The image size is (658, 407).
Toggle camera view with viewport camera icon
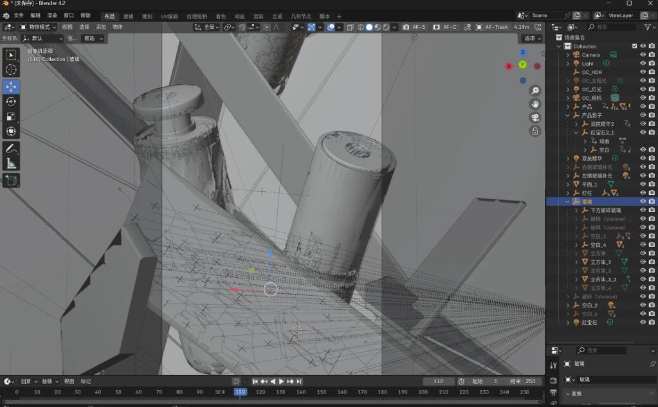click(535, 118)
